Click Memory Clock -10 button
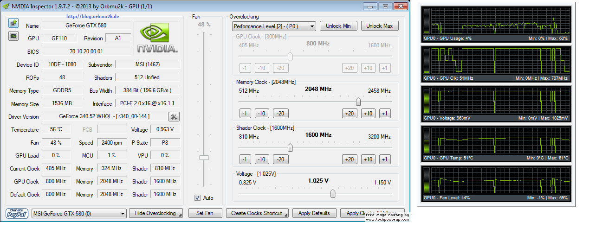596x229 pixels. [261, 114]
